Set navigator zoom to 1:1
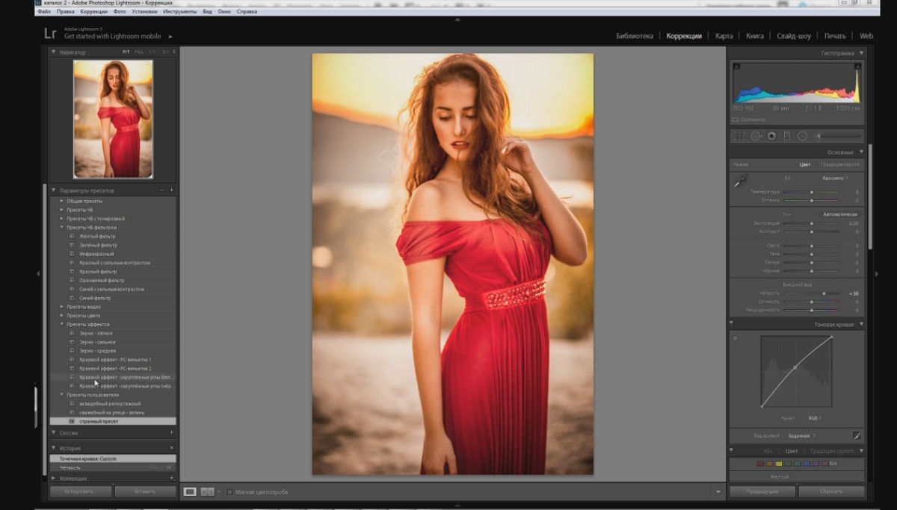This screenshot has width=897, height=510. tap(152, 52)
